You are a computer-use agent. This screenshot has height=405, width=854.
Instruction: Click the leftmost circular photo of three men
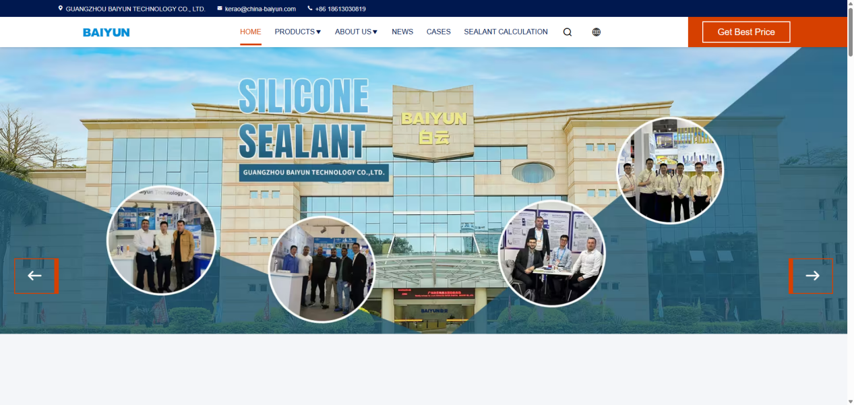(x=161, y=240)
